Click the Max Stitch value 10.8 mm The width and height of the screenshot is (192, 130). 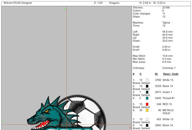167,56
